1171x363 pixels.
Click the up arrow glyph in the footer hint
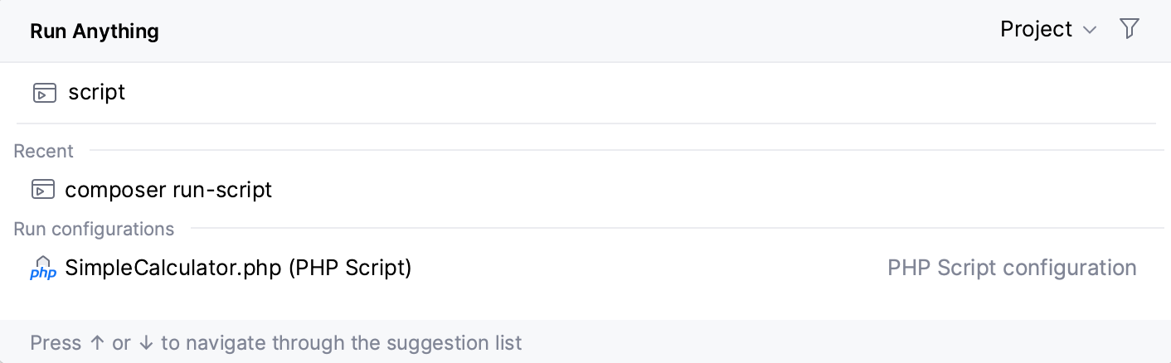click(x=97, y=343)
